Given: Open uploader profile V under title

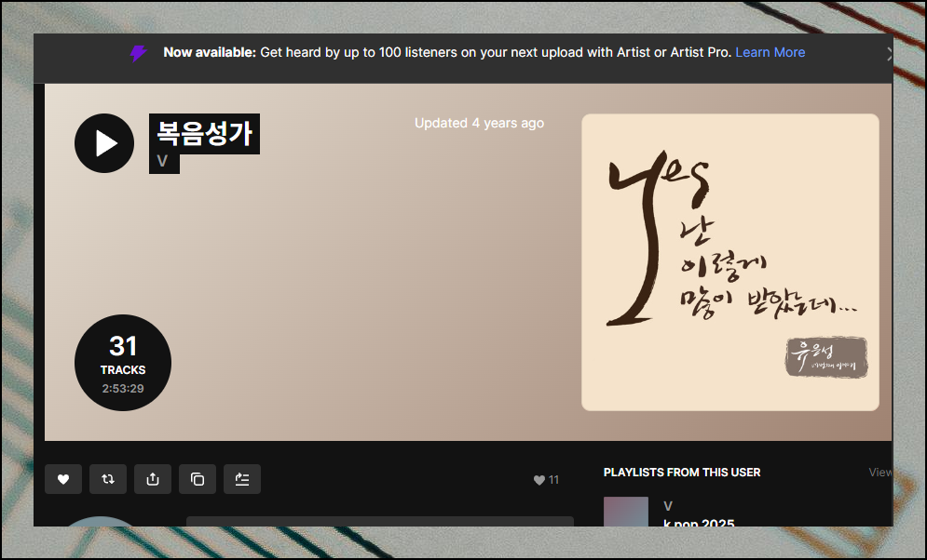Looking at the screenshot, I should coord(163,161).
